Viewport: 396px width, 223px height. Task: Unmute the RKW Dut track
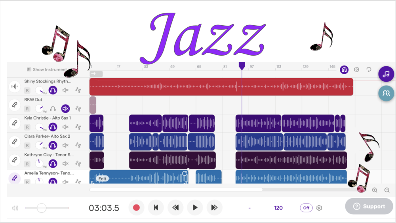point(65,109)
